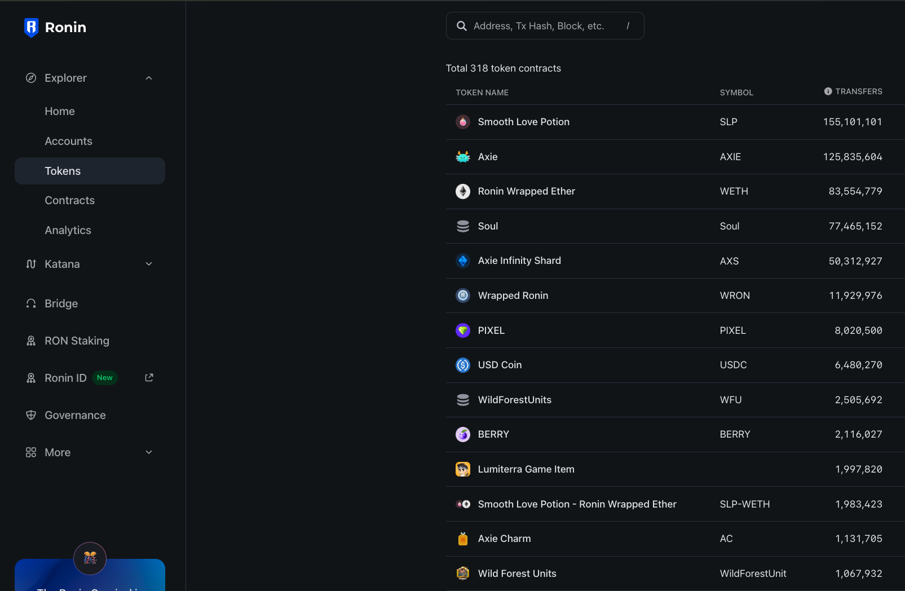The height and width of the screenshot is (591, 905).
Task: Click the Ronin ID icon
Action: (x=31, y=378)
